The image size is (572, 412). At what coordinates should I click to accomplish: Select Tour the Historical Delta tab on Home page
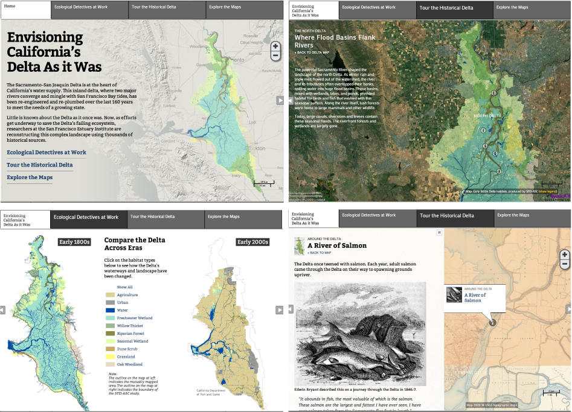coord(167,10)
